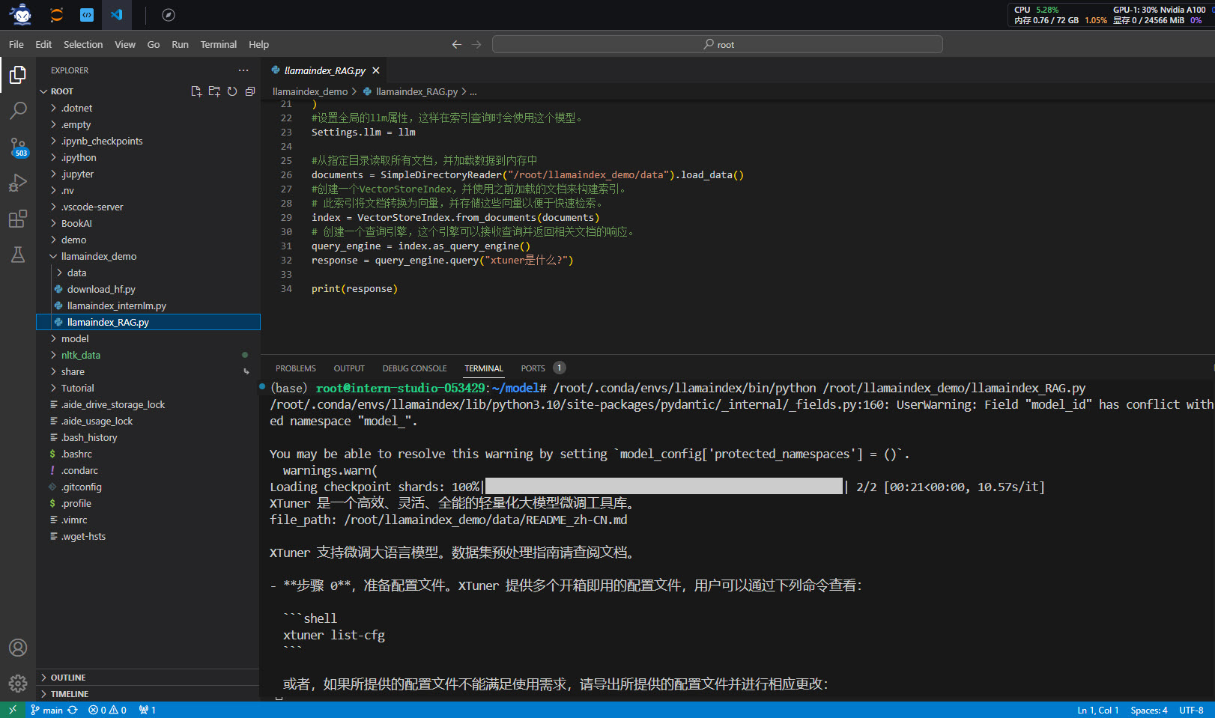Switch to the OUTPUT panel tab
This screenshot has width=1215, height=718.
pos(349,368)
